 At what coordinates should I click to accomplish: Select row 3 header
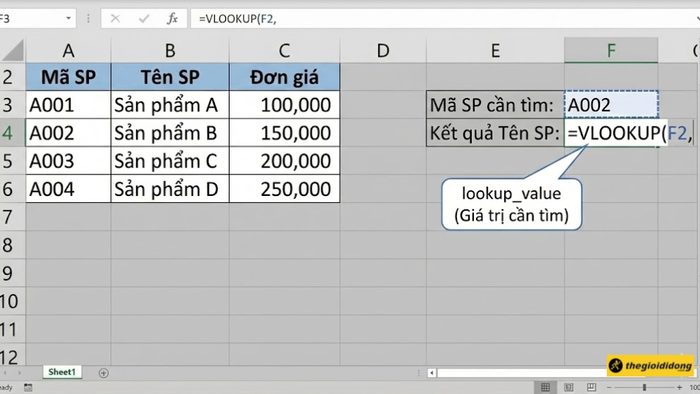[13, 104]
